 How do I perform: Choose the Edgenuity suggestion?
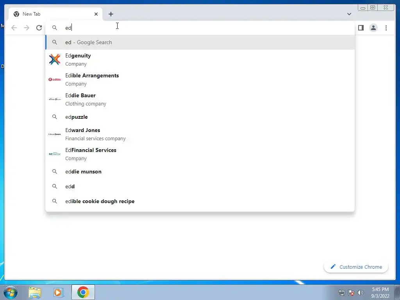click(200, 60)
